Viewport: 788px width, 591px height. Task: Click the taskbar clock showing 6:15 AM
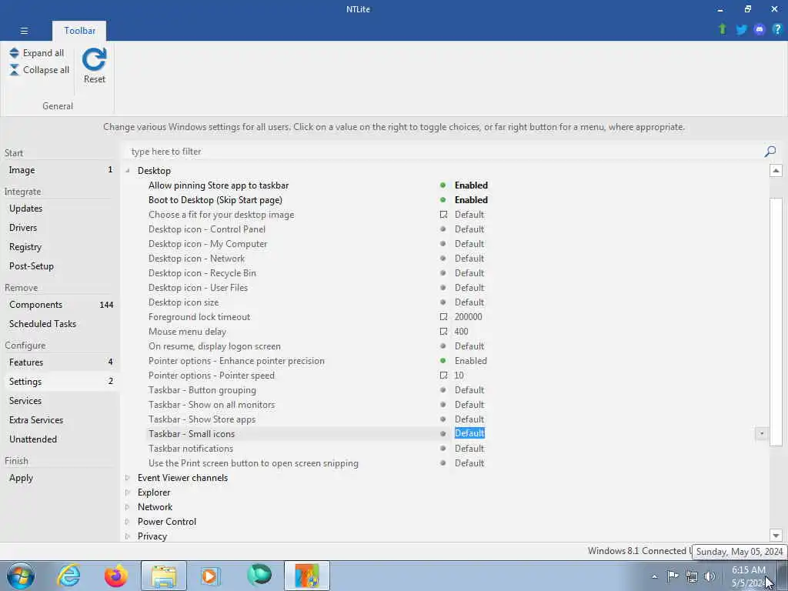pyautogui.click(x=748, y=576)
